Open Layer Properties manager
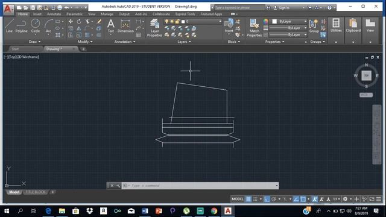 [x=154, y=28]
